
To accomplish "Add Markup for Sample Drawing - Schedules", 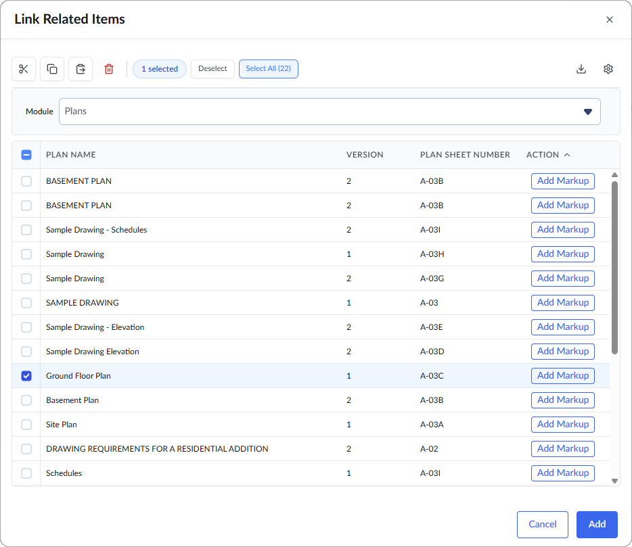I will pos(563,230).
